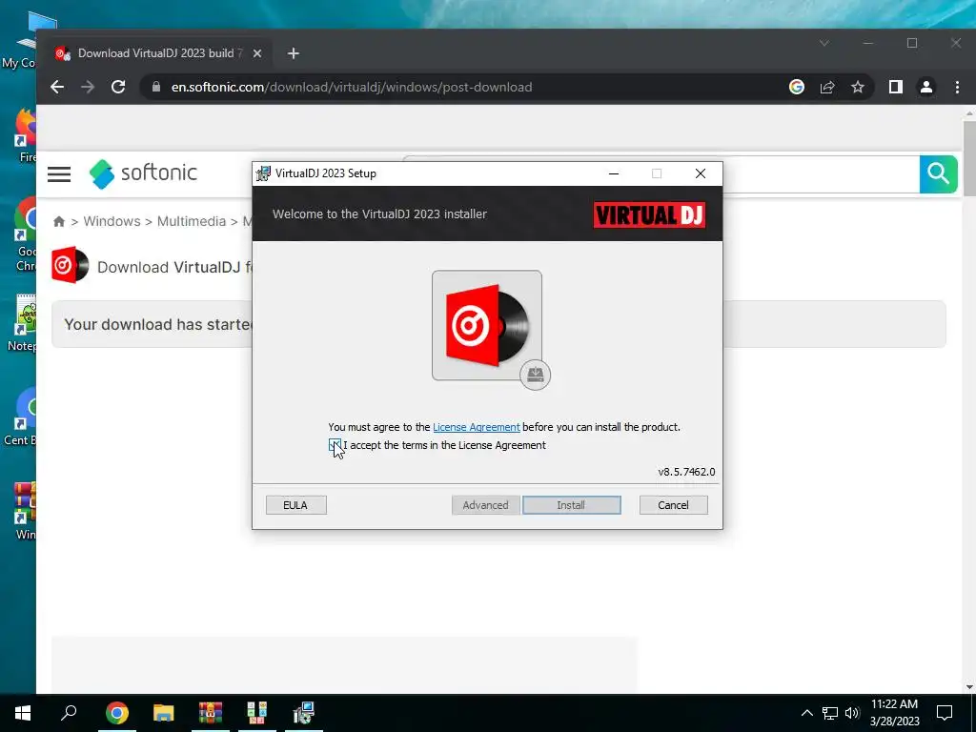Toggle the accept License Agreement terms checkbox
The height and width of the screenshot is (732, 976).
point(335,444)
